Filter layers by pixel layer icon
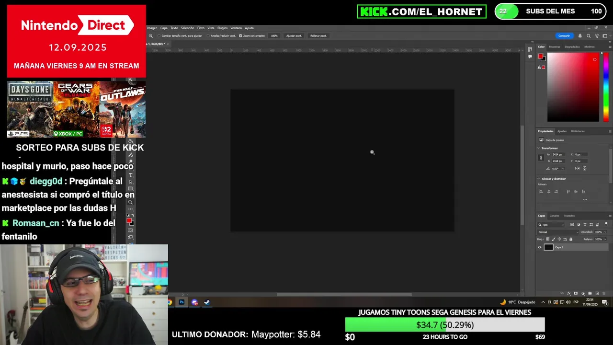Screen dimensions: 613x345 click(572, 224)
